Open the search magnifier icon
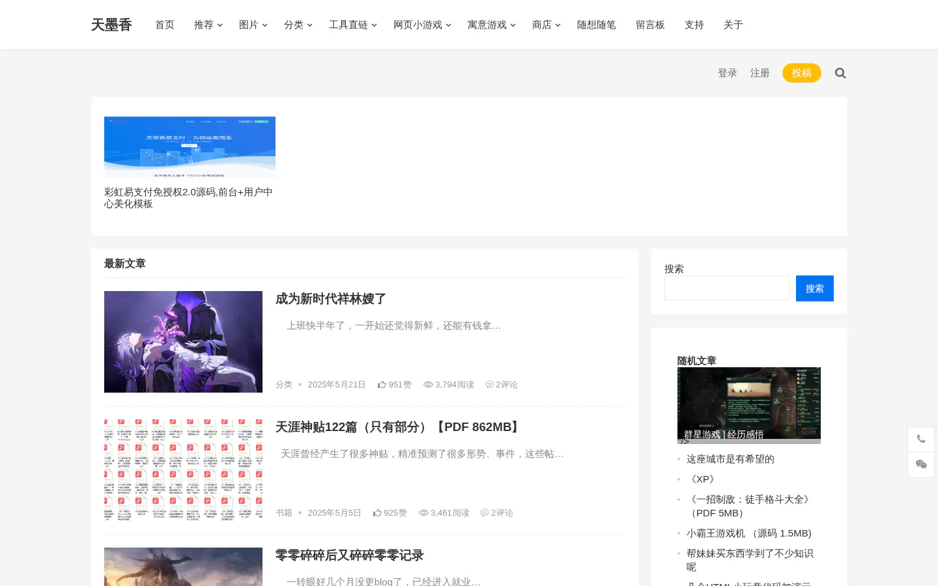 tap(840, 73)
